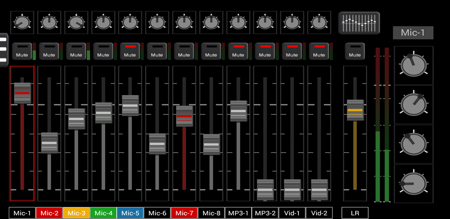
Task: Click the gain knob above Mic-7 channel
Action: click(x=184, y=23)
